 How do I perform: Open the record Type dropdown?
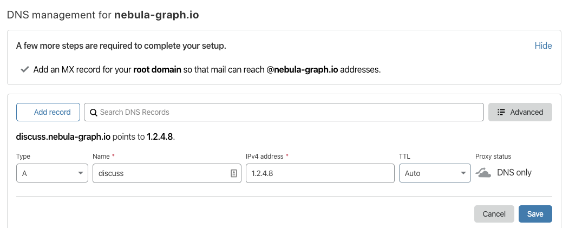[52, 173]
